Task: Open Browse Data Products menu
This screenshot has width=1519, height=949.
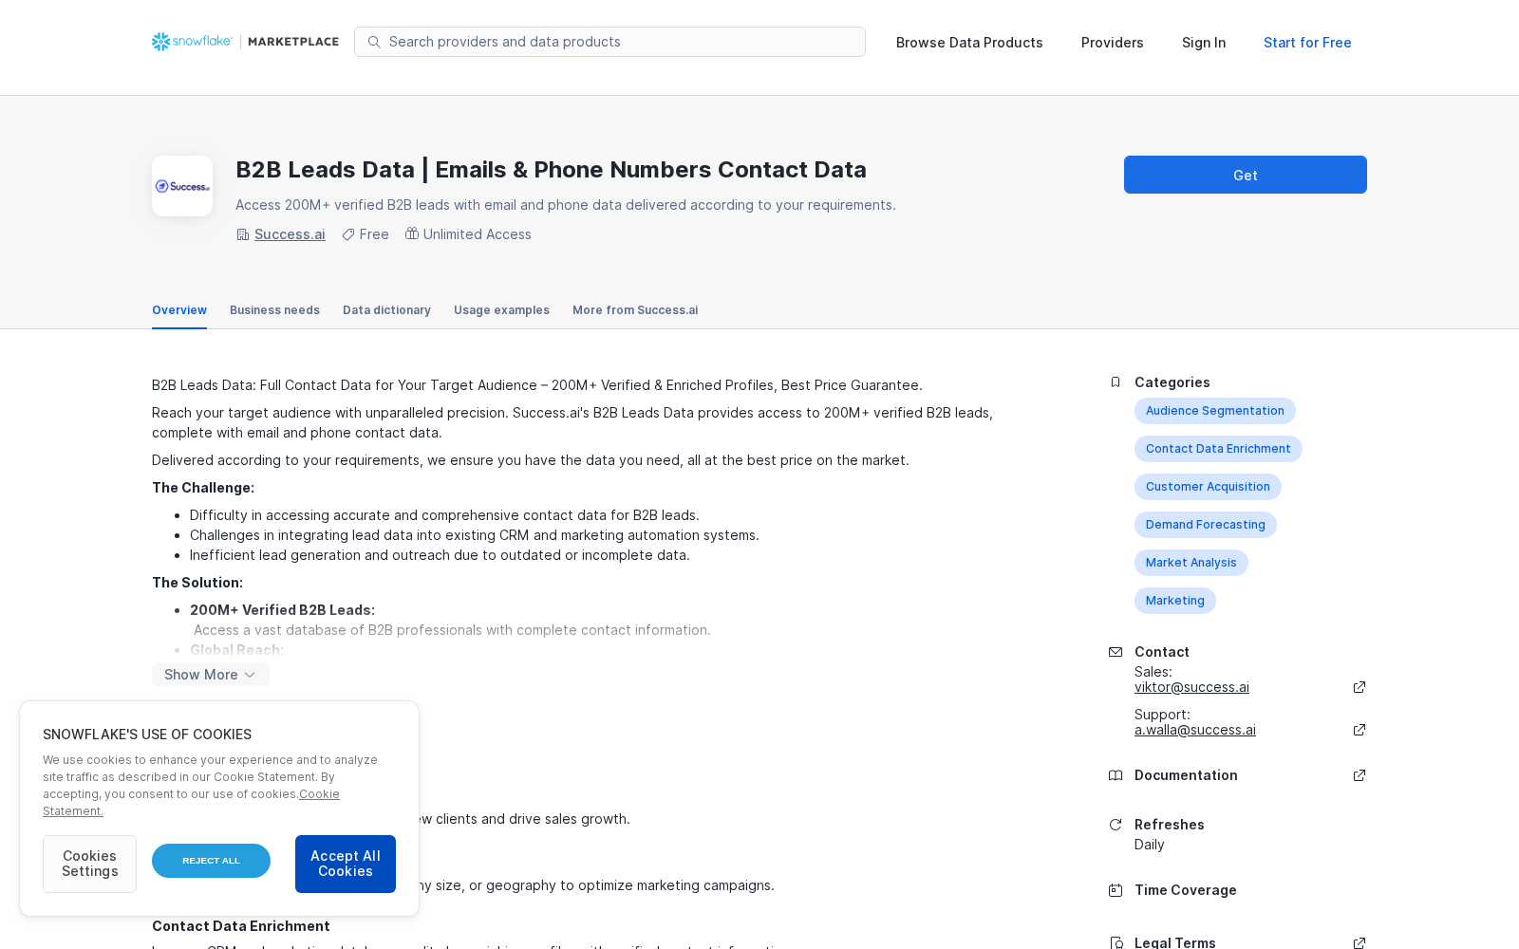Action: click(969, 43)
